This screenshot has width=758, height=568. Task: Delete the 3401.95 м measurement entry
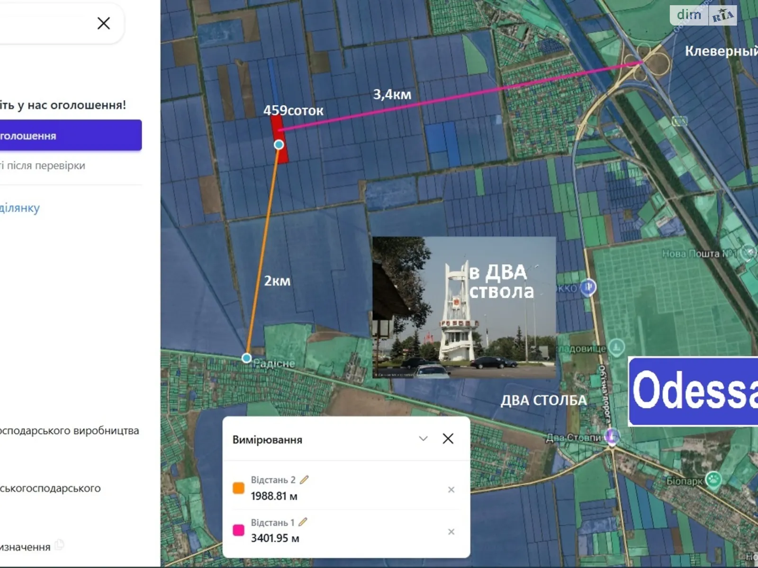point(451,532)
